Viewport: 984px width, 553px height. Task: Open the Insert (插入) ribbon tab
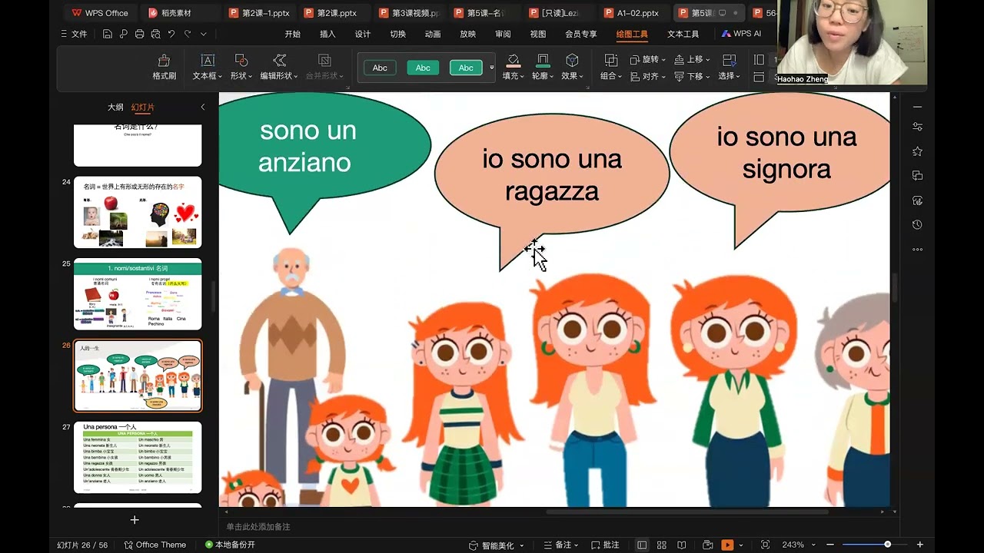coord(327,34)
